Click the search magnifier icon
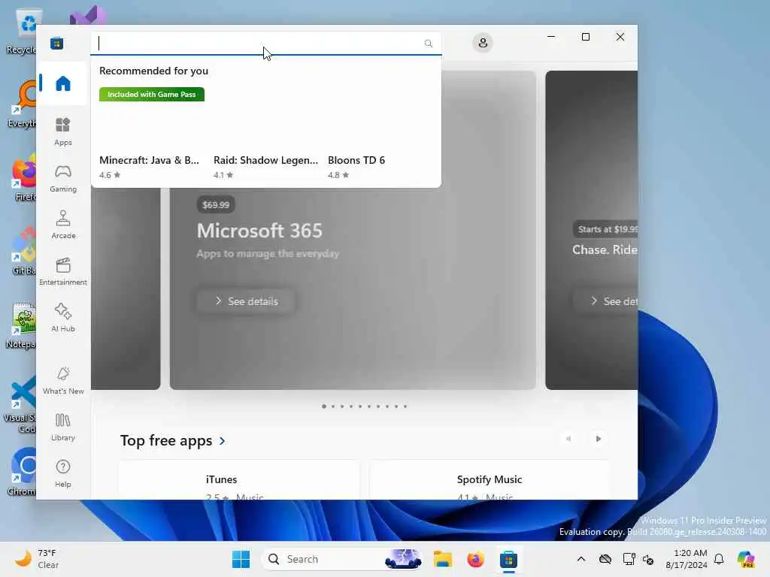Image resolution: width=770 pixels, height=577 pixels. pyautogui.click(x=428, y=43)
